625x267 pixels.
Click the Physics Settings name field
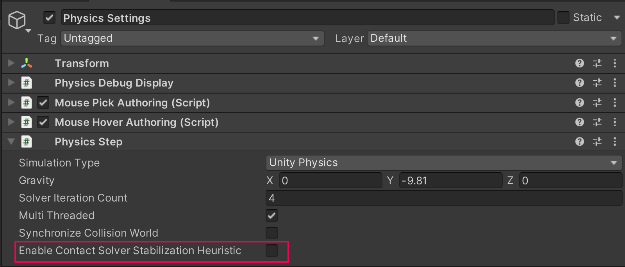pyautogui.click(x=307, y=18)
